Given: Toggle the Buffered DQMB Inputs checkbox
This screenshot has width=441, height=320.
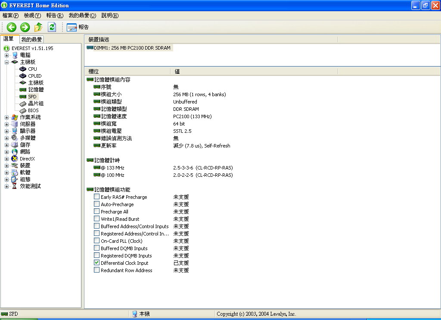Looking at the screenshot, I should (96, 248).
